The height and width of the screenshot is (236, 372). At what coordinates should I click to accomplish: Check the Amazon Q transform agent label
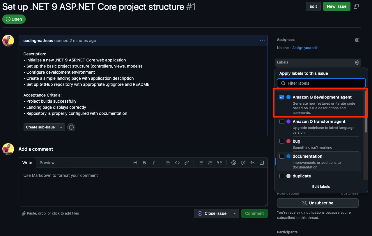[x=282, y=121]
